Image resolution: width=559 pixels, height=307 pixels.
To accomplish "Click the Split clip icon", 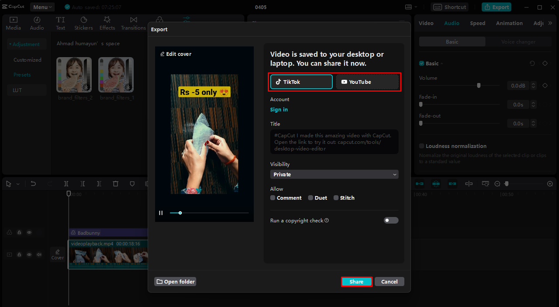I will (x=66, y=184).
